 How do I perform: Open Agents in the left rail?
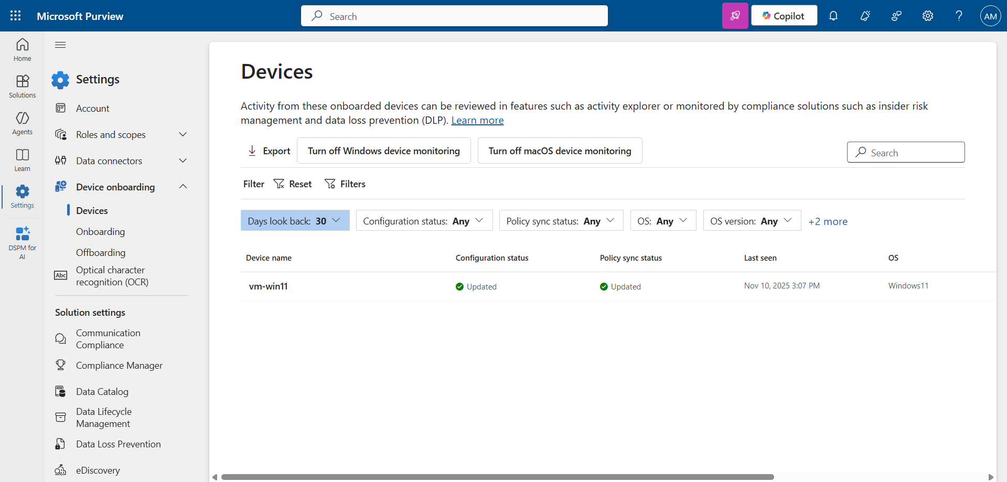coord(22,123)
